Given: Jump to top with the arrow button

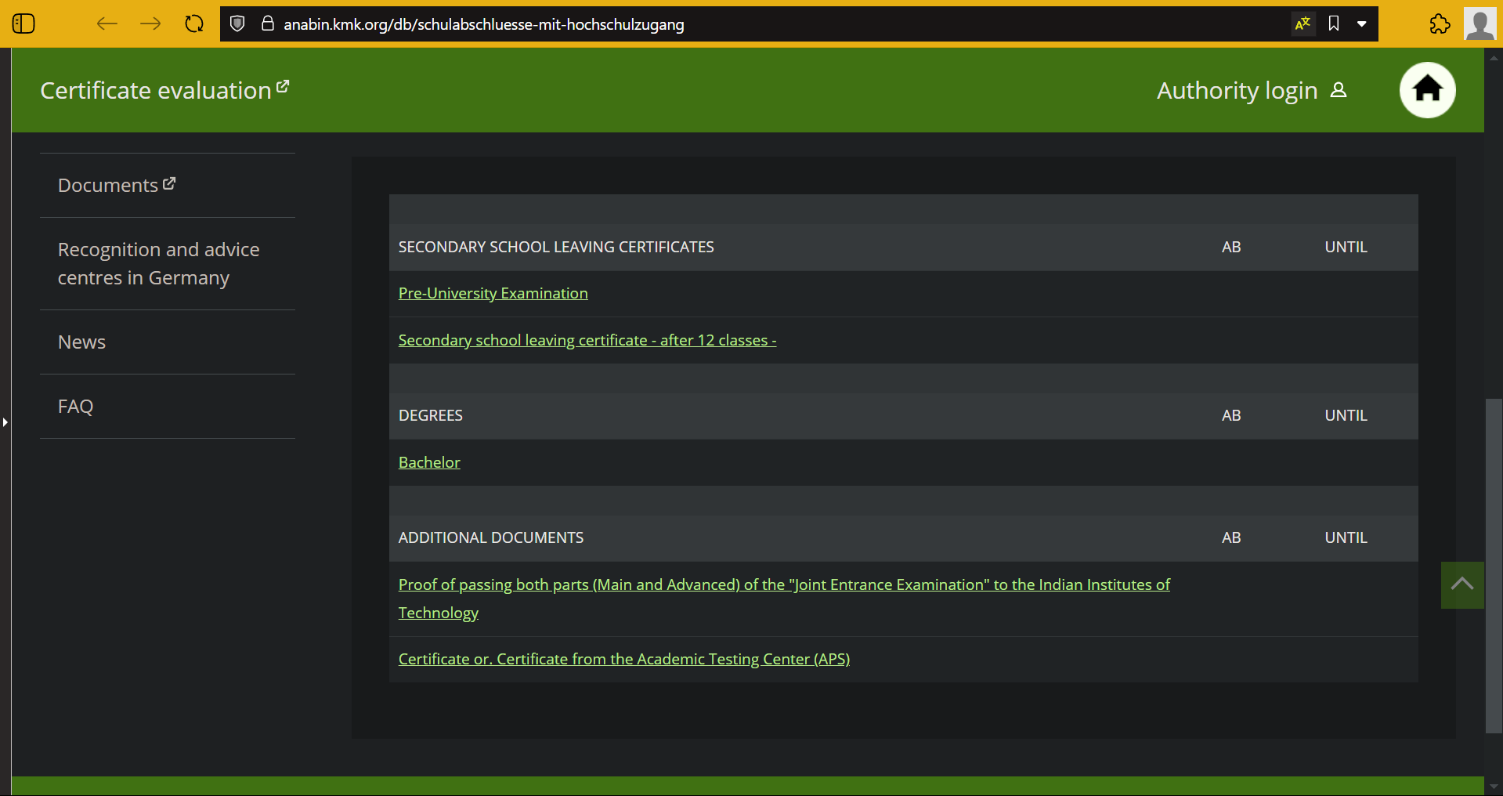Looking at the screenshot, I should [1462, 584].
